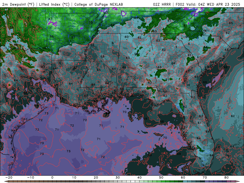Click the "10" label on the color scale
244x183 pixels.
click(x=74, y=178)
